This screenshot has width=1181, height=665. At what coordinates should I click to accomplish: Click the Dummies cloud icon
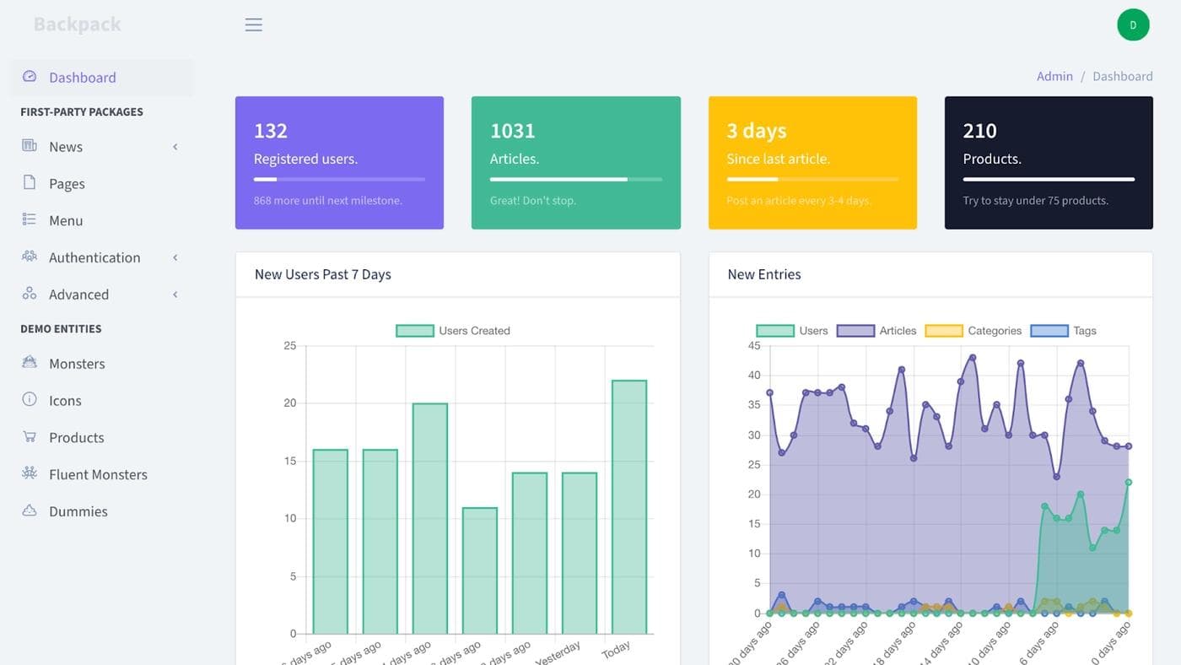coord(30,511)
